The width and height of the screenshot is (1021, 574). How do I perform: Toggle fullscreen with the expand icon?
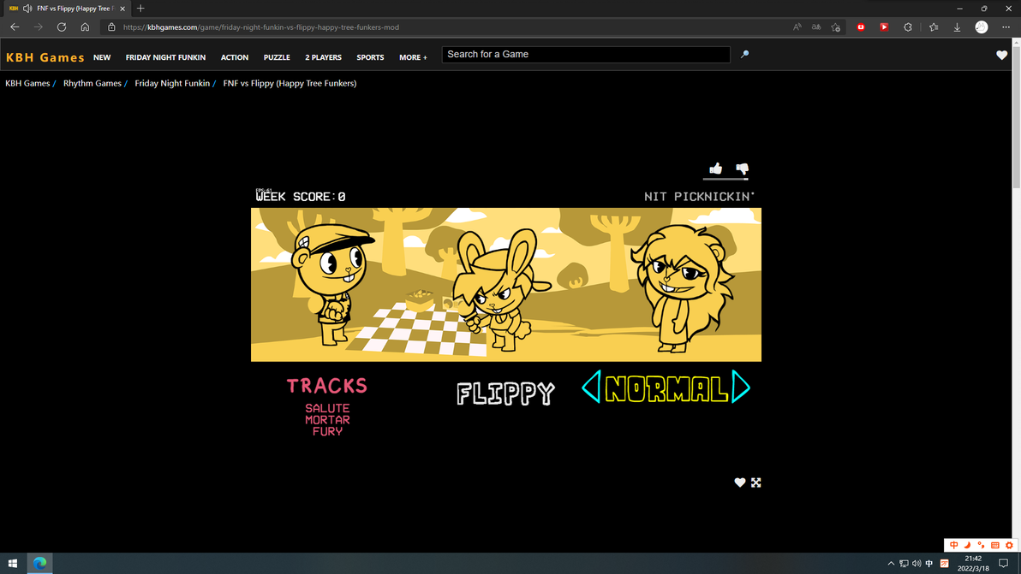pyautogui.click(x=756, y=482)
